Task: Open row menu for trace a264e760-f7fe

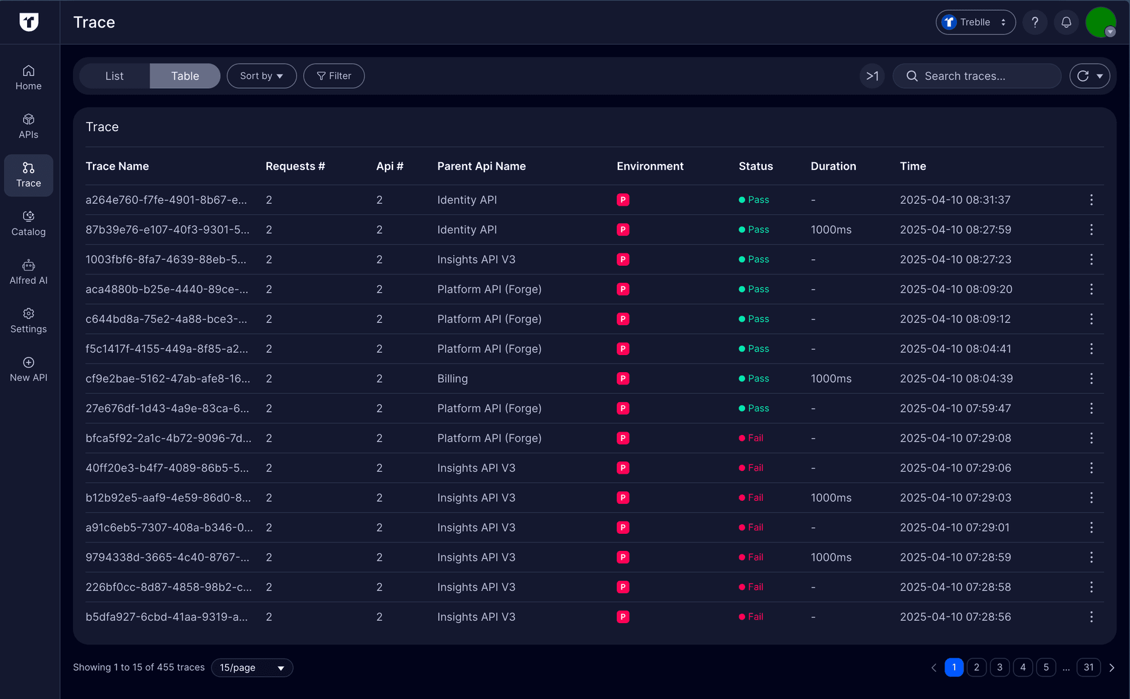Action: [x=1091, y=200]
